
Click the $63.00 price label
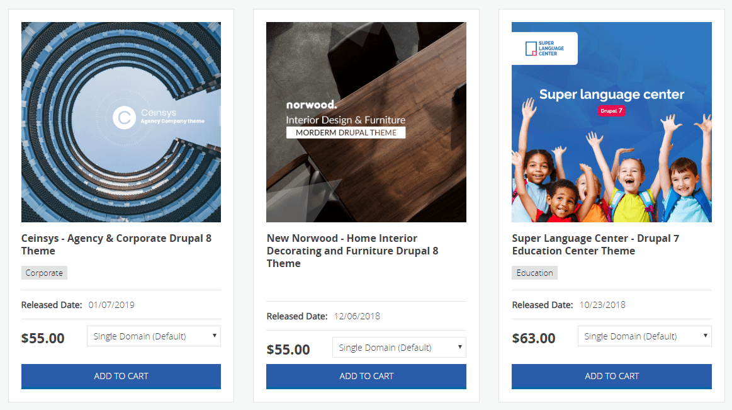coord(534,338)
